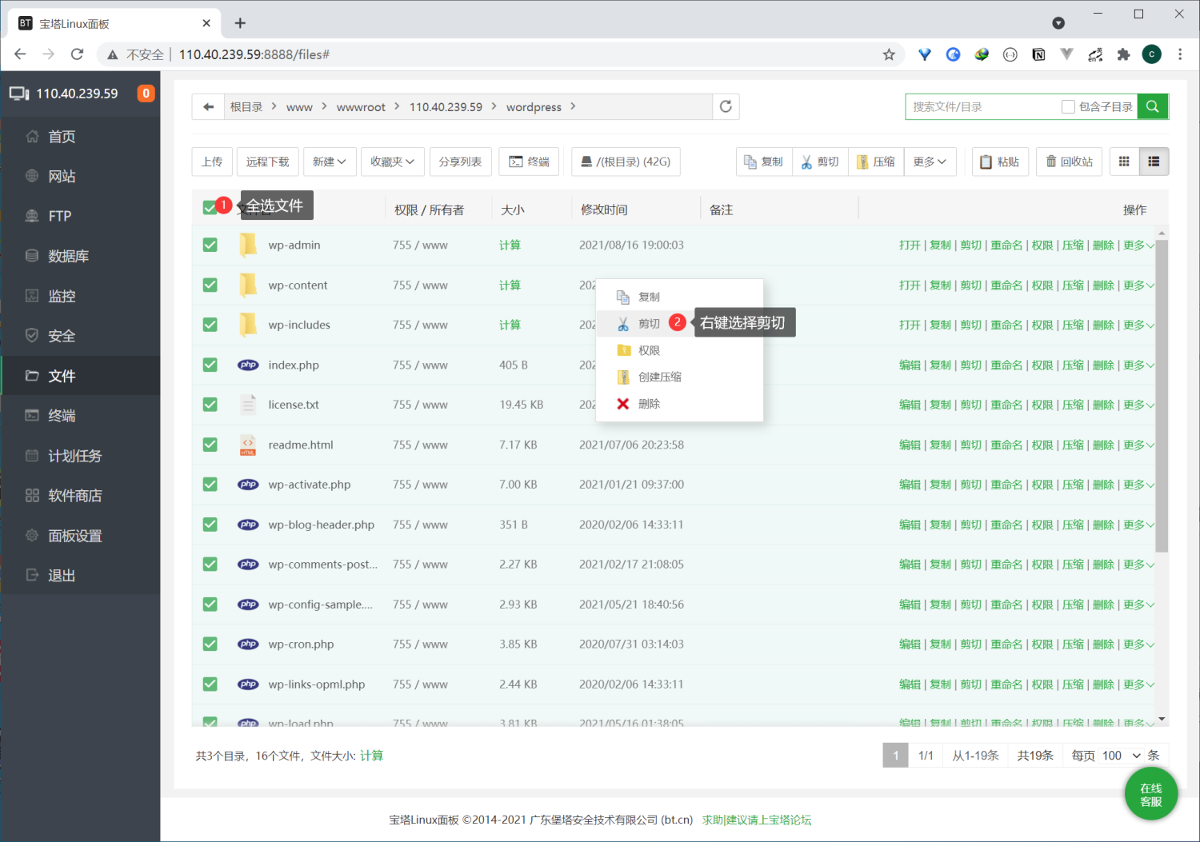
Task: Uncheck the wp-content folder checkbox
Action: pos(210,285)
